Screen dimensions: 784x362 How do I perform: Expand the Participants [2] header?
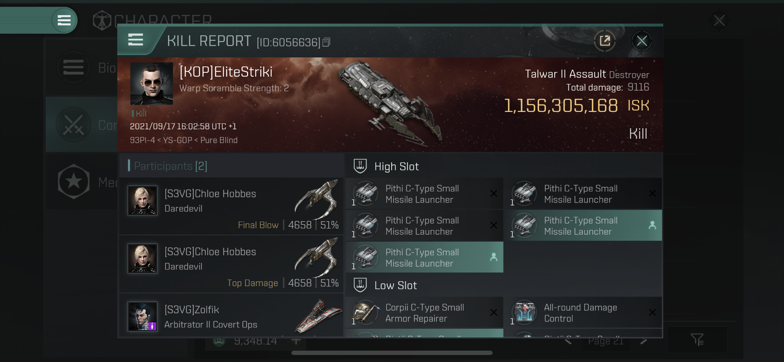click(170, 166)
